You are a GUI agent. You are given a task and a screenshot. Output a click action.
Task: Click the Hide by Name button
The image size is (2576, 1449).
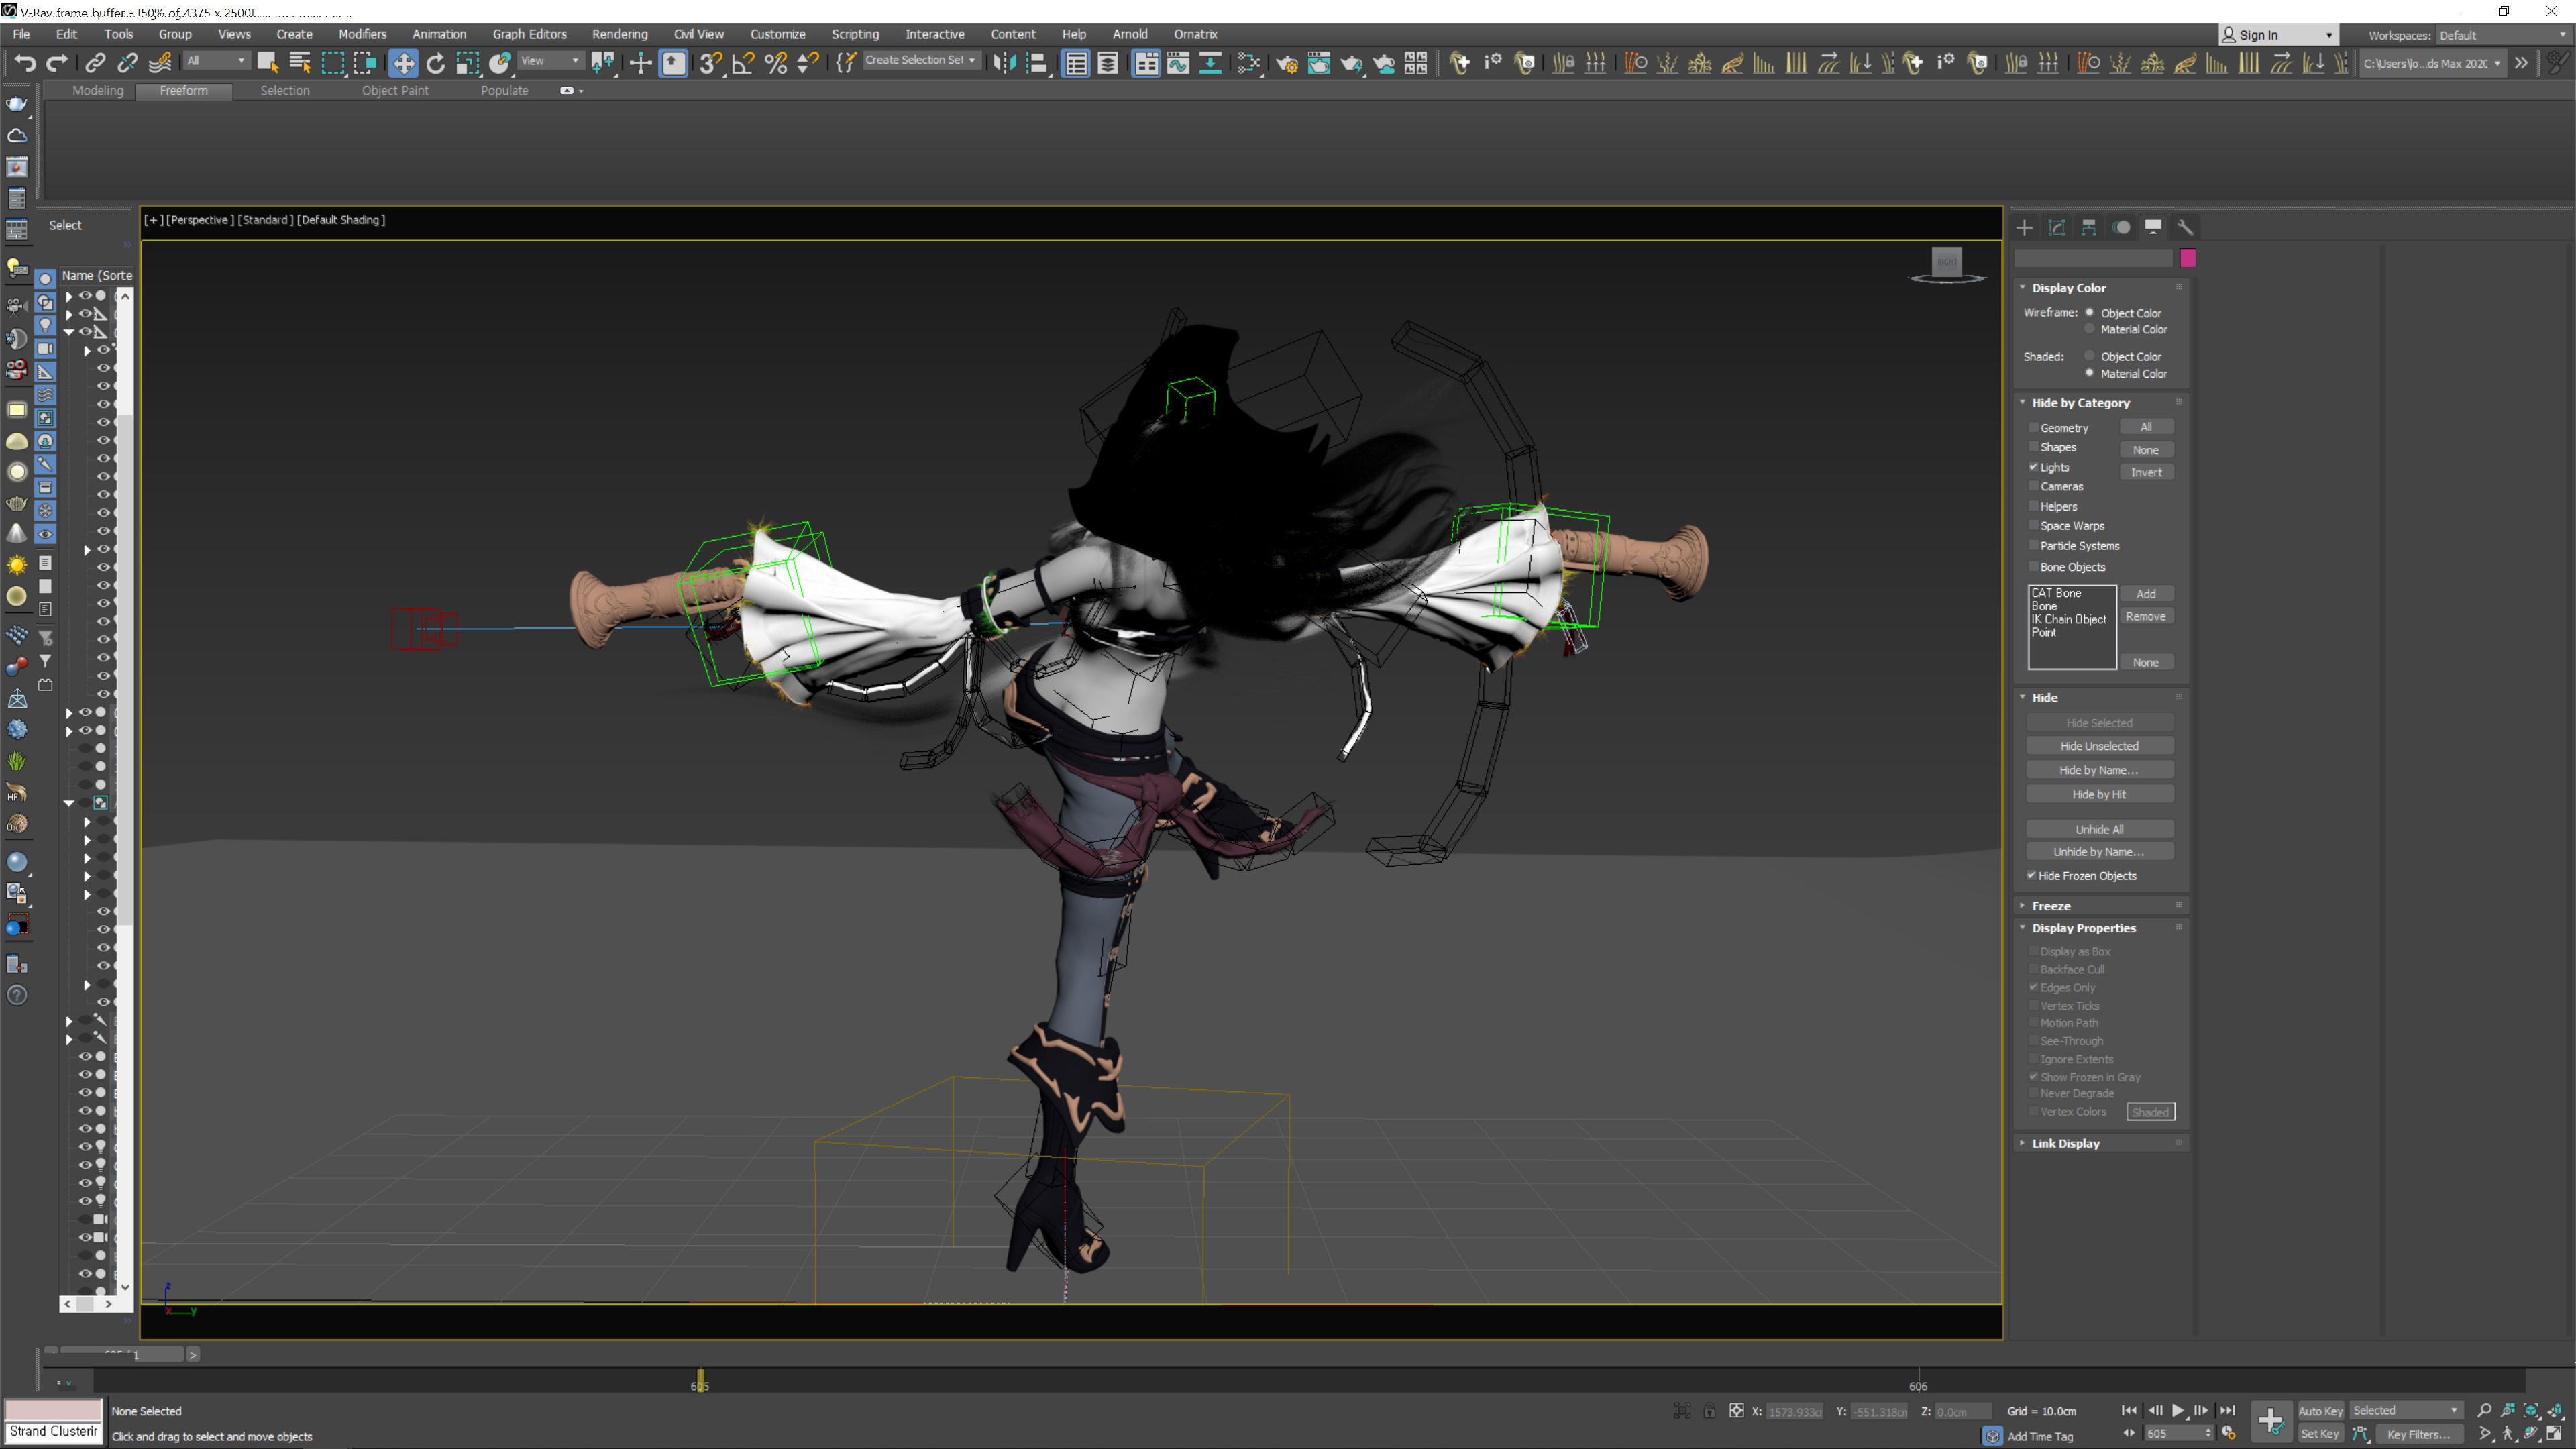tap(2099, 770)
